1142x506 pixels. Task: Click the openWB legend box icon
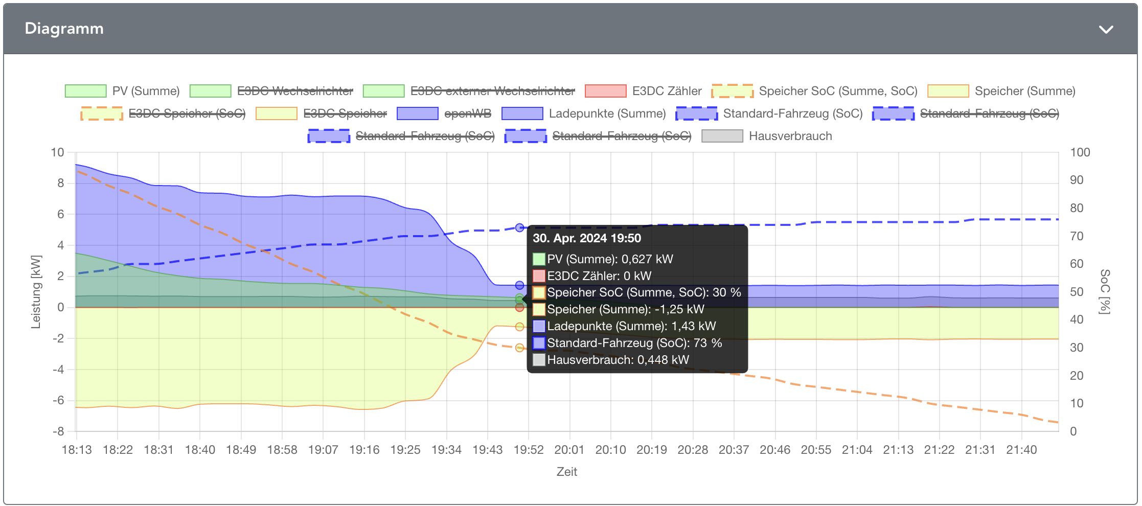(x=417, y=113)
